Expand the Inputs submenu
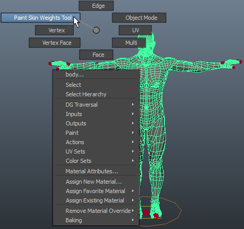 96,114
